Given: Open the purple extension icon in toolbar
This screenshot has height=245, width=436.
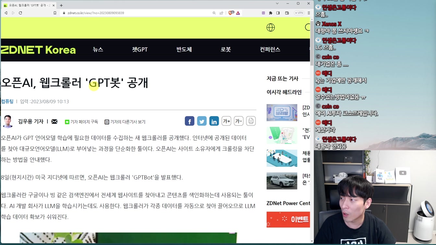Looking at the screenshot, I should tap(263, 13).
